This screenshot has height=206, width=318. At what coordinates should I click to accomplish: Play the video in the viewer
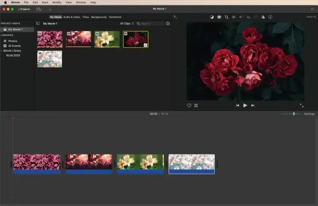pyautogui.click(x=245, y=105)
